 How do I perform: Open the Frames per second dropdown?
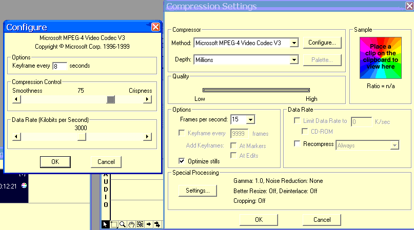point(250,119)
